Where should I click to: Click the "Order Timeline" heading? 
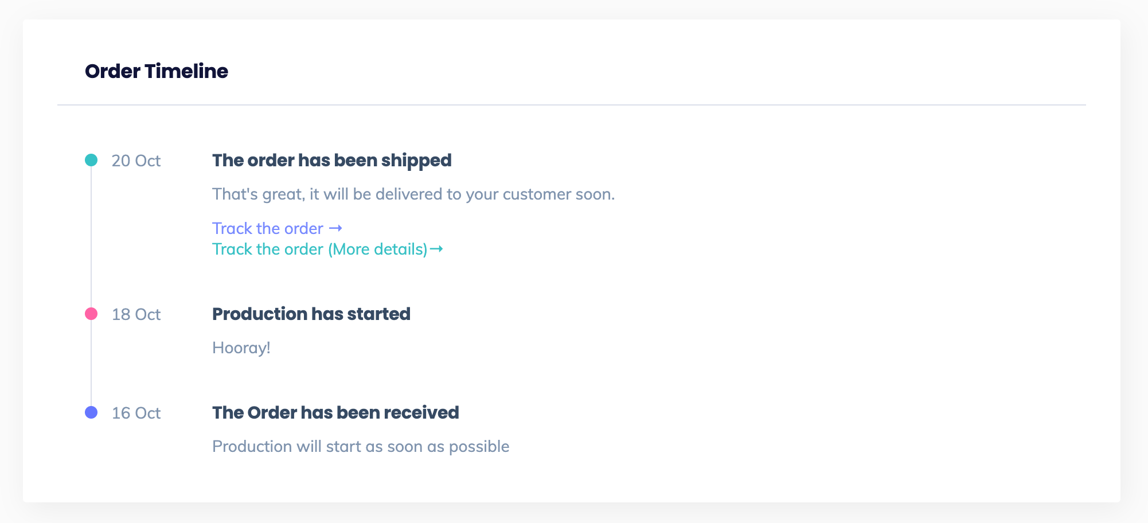coord(157,71)
